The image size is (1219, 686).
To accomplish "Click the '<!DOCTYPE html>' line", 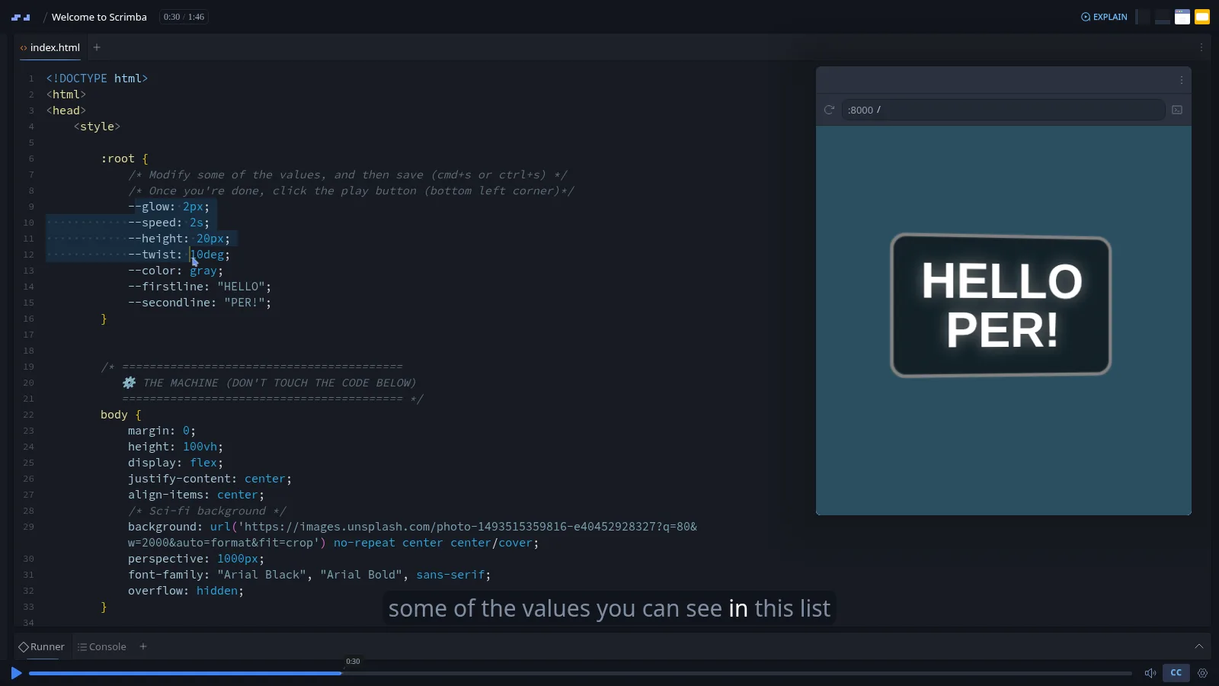I will 97,79.
